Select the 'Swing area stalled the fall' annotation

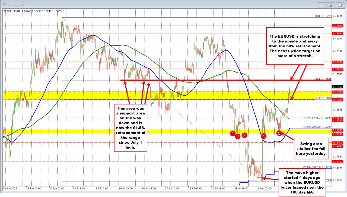[311, 149]
